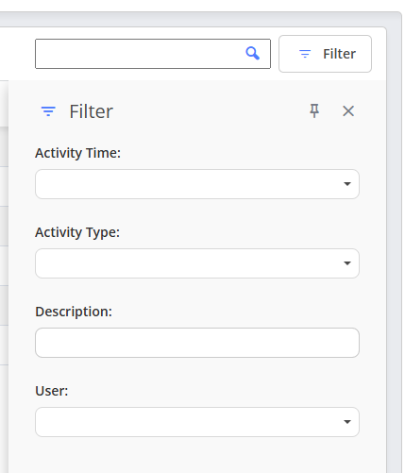Click the Filter text on the top button
Image resolution: width=405 pixels, height=473 pixels.
[x=339, y=54]
